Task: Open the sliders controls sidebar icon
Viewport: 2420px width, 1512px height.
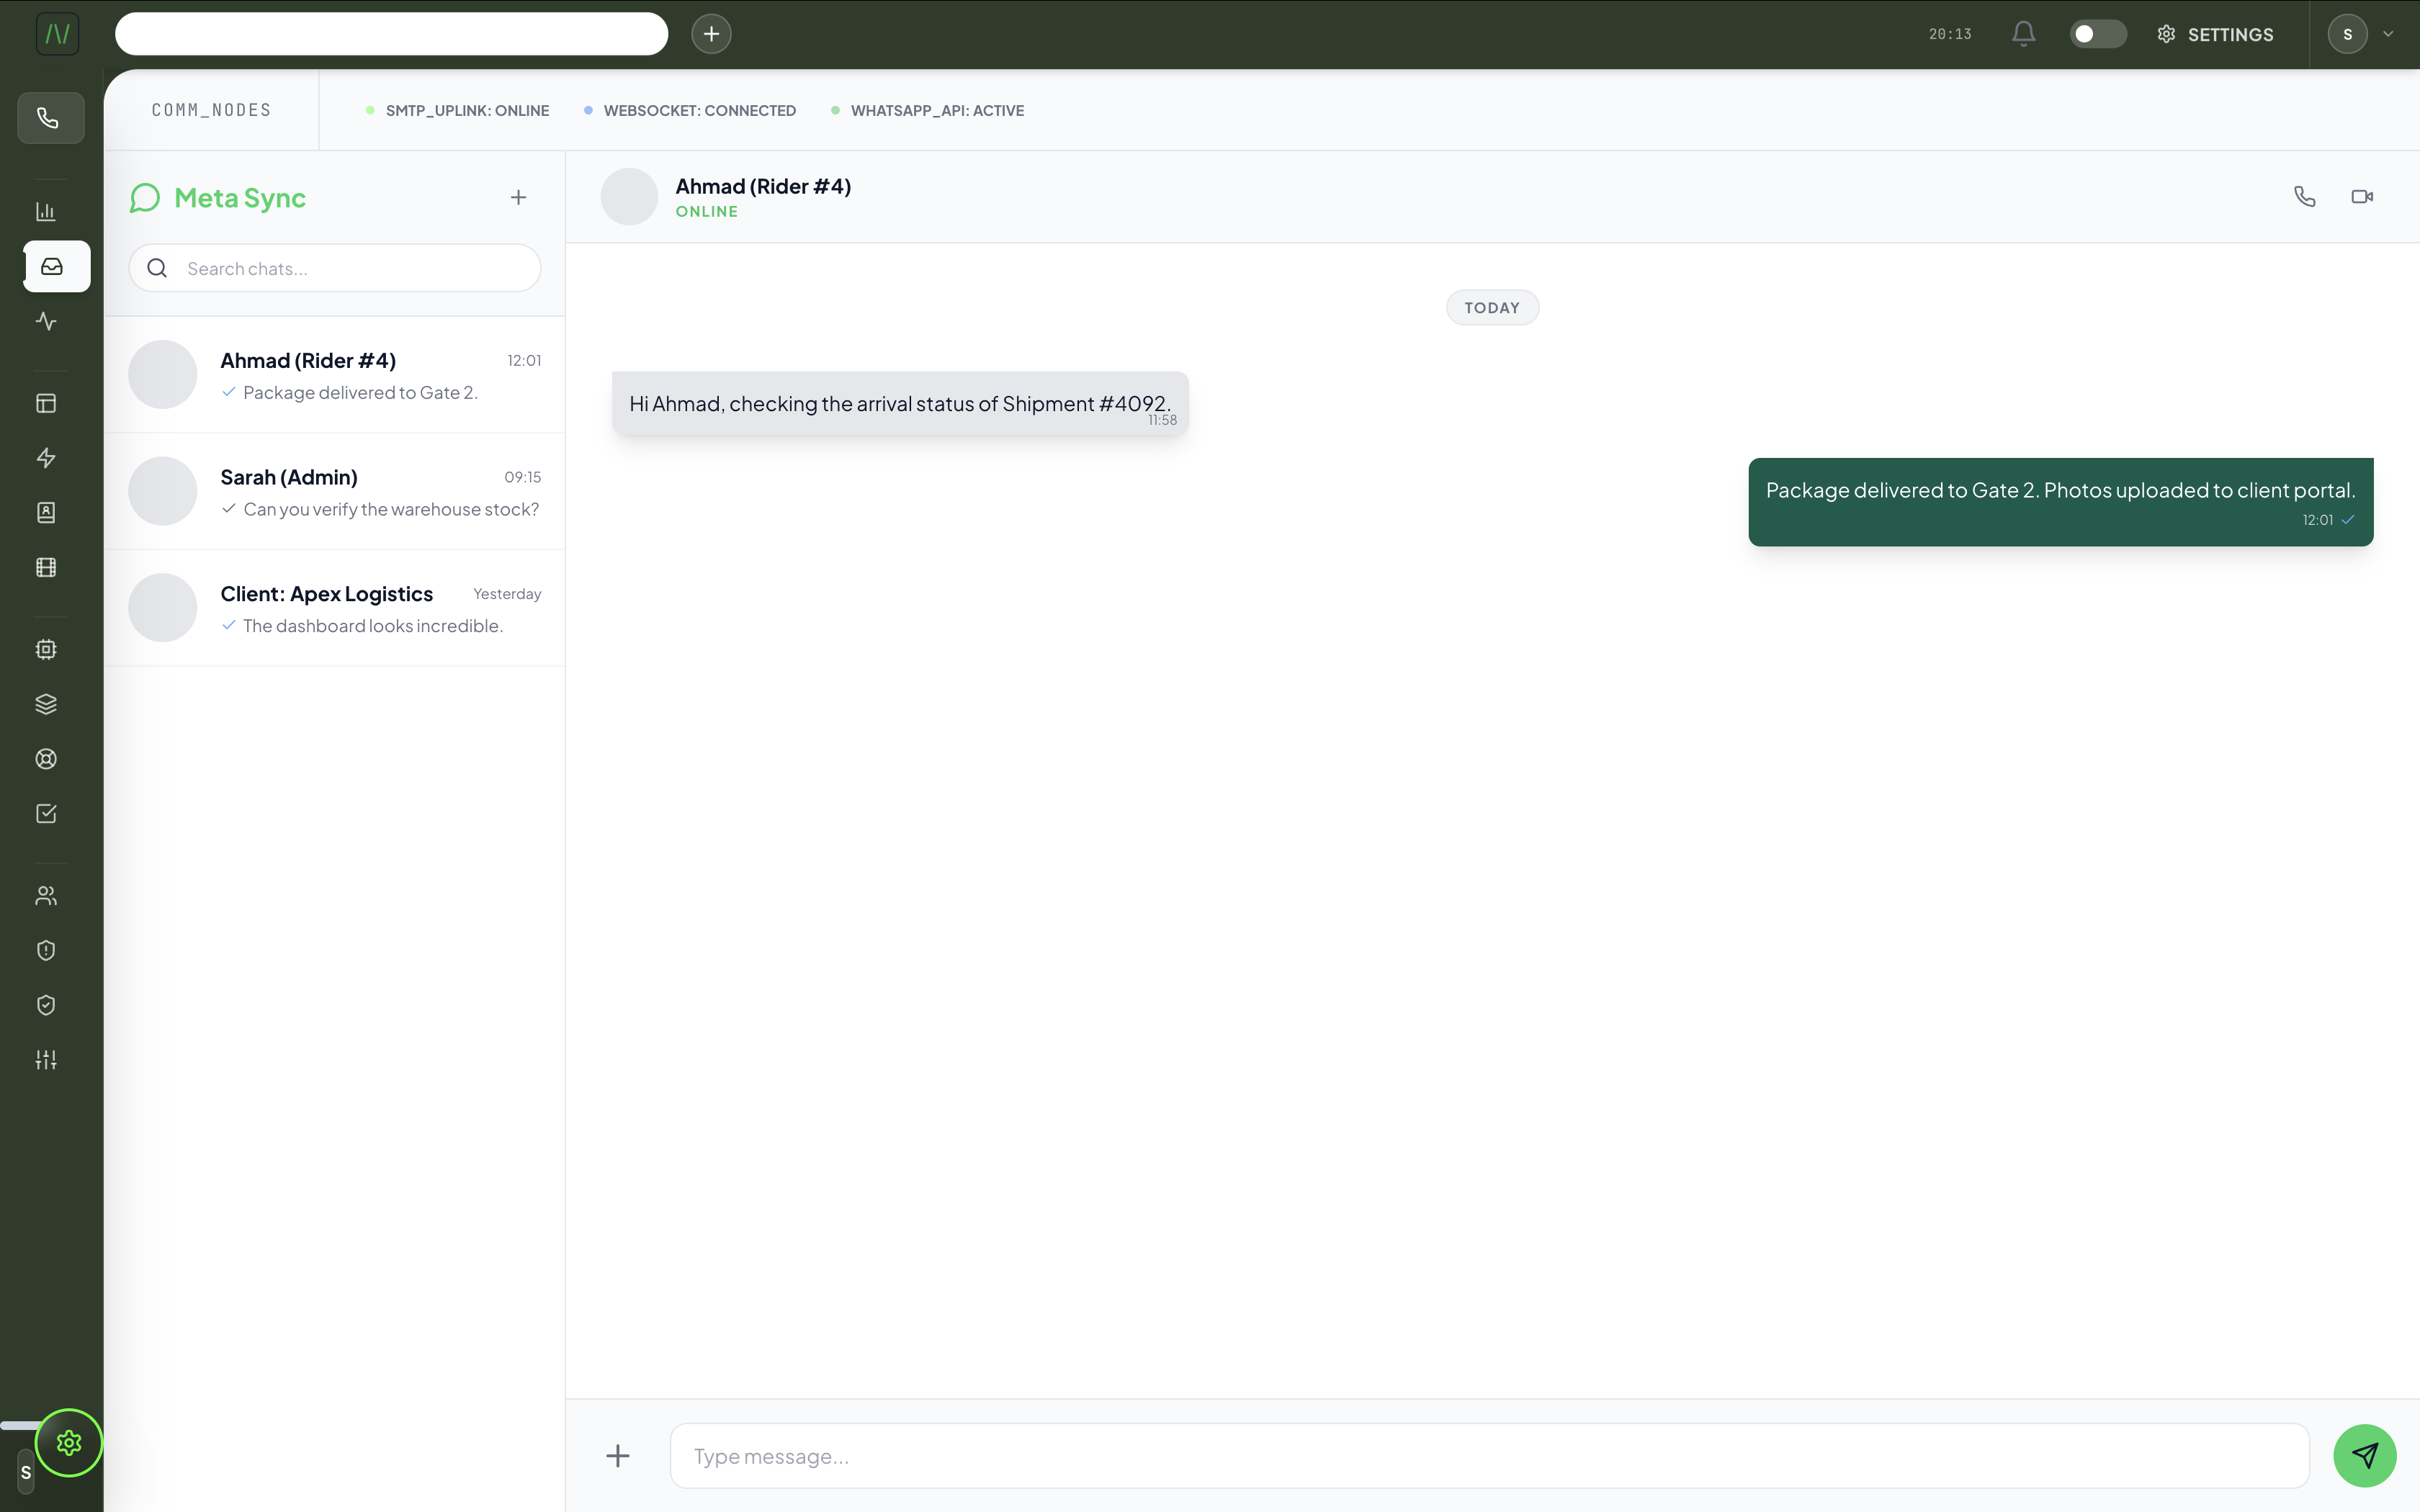Action: click(x=46, y=1060)
